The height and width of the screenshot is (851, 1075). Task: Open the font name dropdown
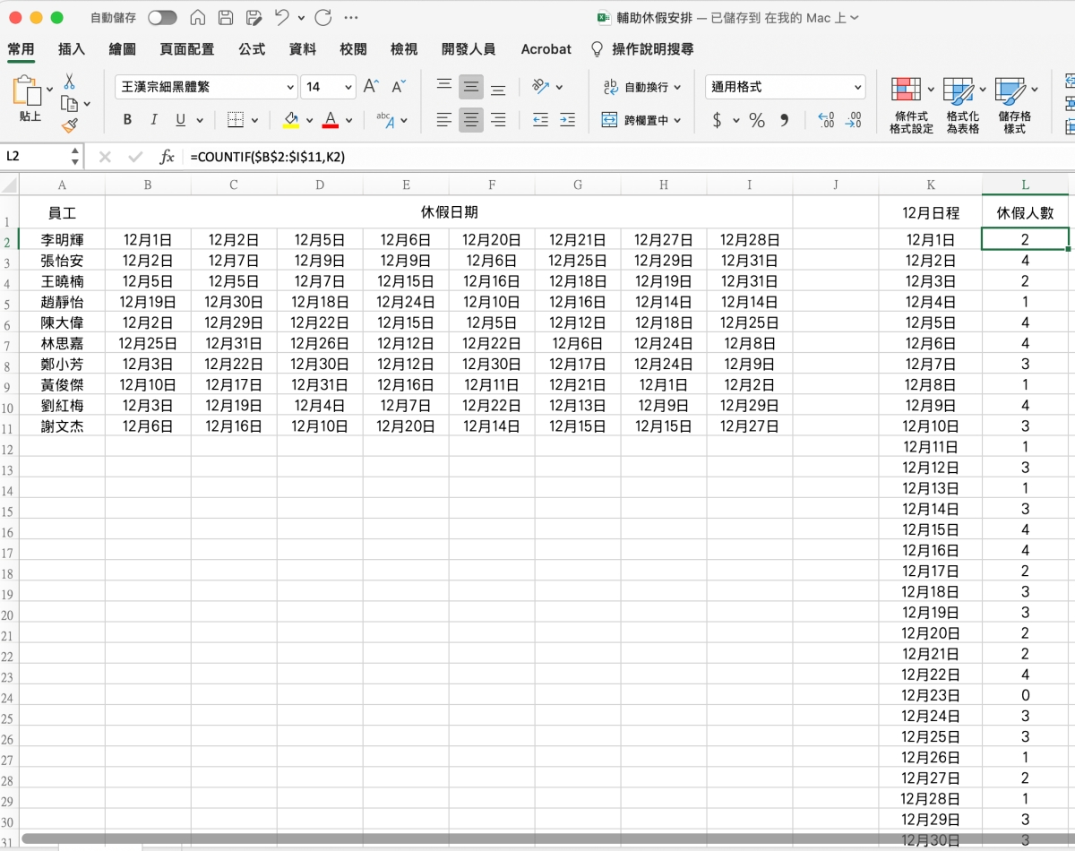pos(289,87)
